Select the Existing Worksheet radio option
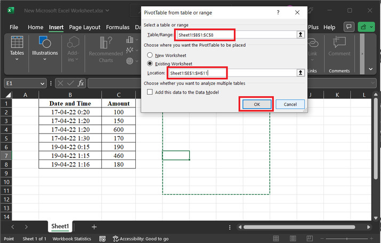The image size is (381, 243). (x=150, y=63)
